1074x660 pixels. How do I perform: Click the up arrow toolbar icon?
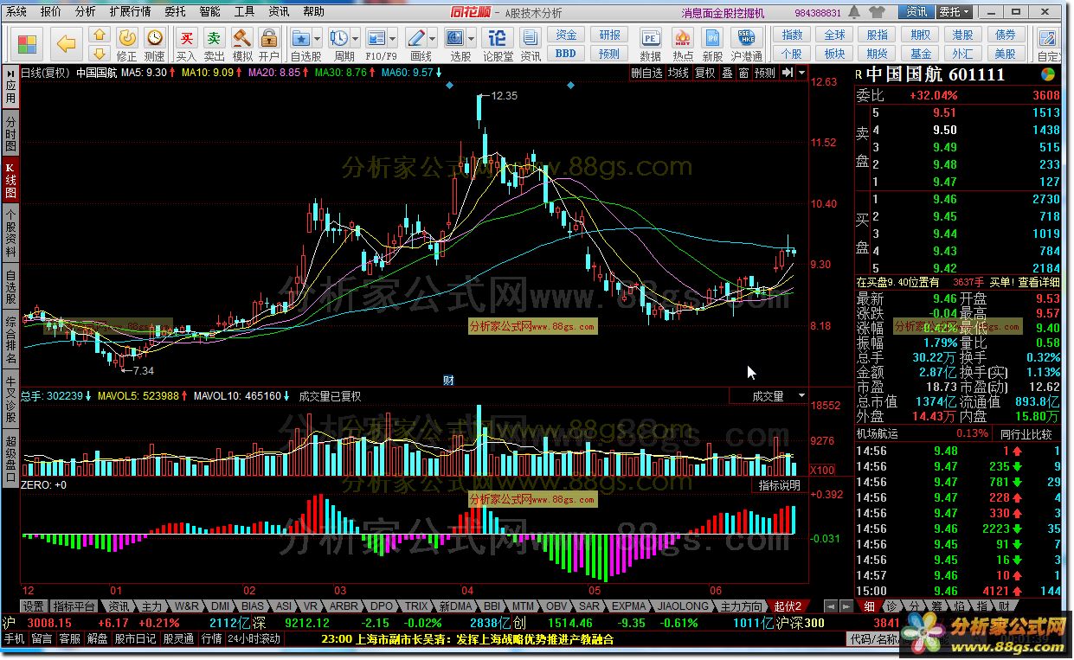pyautogui.click(x=100, y=35)
